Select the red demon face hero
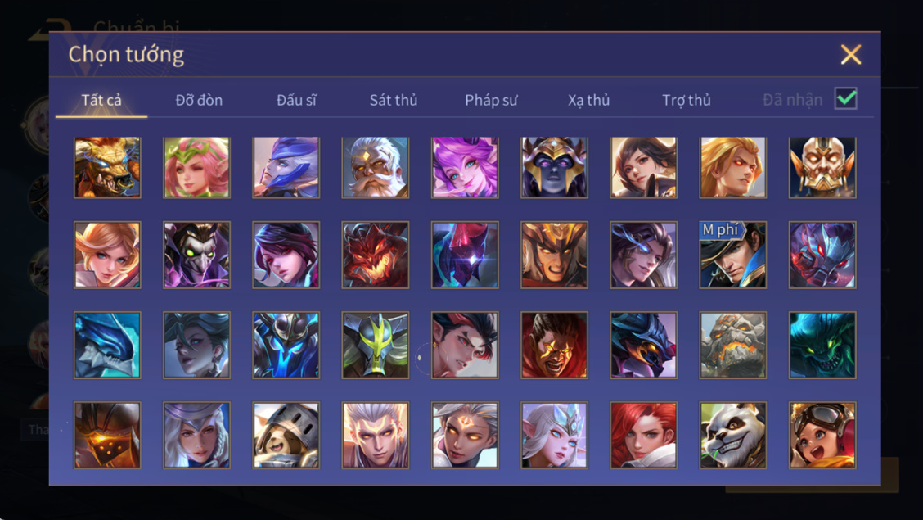Screen dimensions: 923x520 coord(376,255)
